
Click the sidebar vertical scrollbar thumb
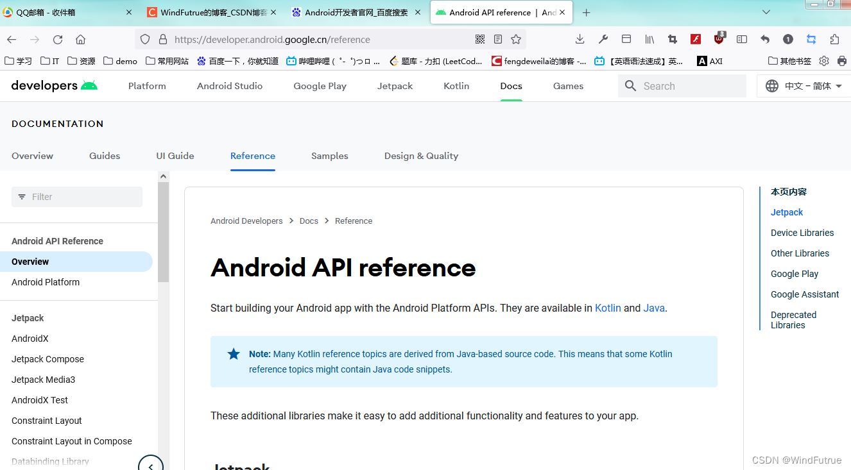pos(163,232)
